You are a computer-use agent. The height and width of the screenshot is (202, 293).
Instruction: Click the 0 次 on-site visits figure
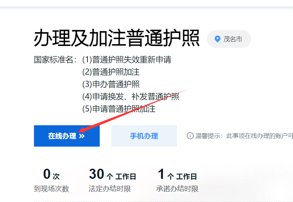51,174
